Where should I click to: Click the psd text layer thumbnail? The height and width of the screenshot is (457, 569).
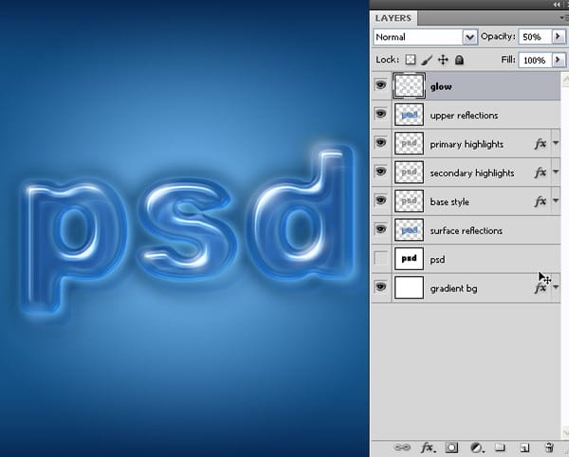click(x=409, y=259)
